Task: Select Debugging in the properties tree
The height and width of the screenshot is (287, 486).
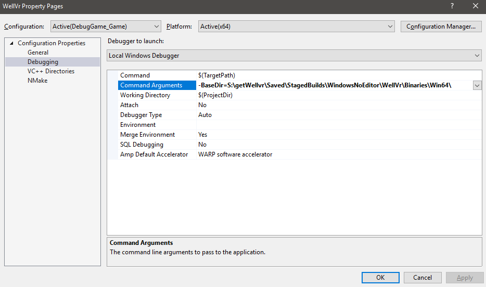Action: coord(43,62)
